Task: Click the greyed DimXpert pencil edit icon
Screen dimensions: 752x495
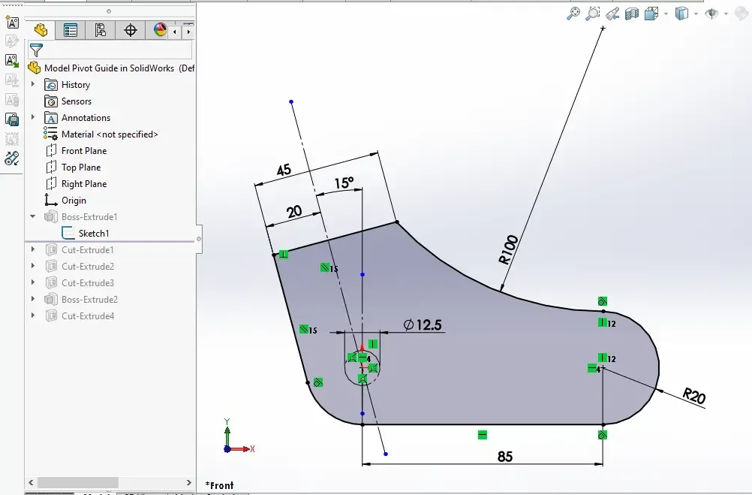Action: (12, 41)
